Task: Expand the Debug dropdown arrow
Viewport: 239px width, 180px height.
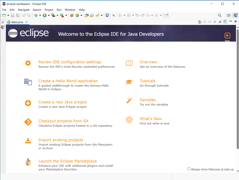Action: coord(40,15)
